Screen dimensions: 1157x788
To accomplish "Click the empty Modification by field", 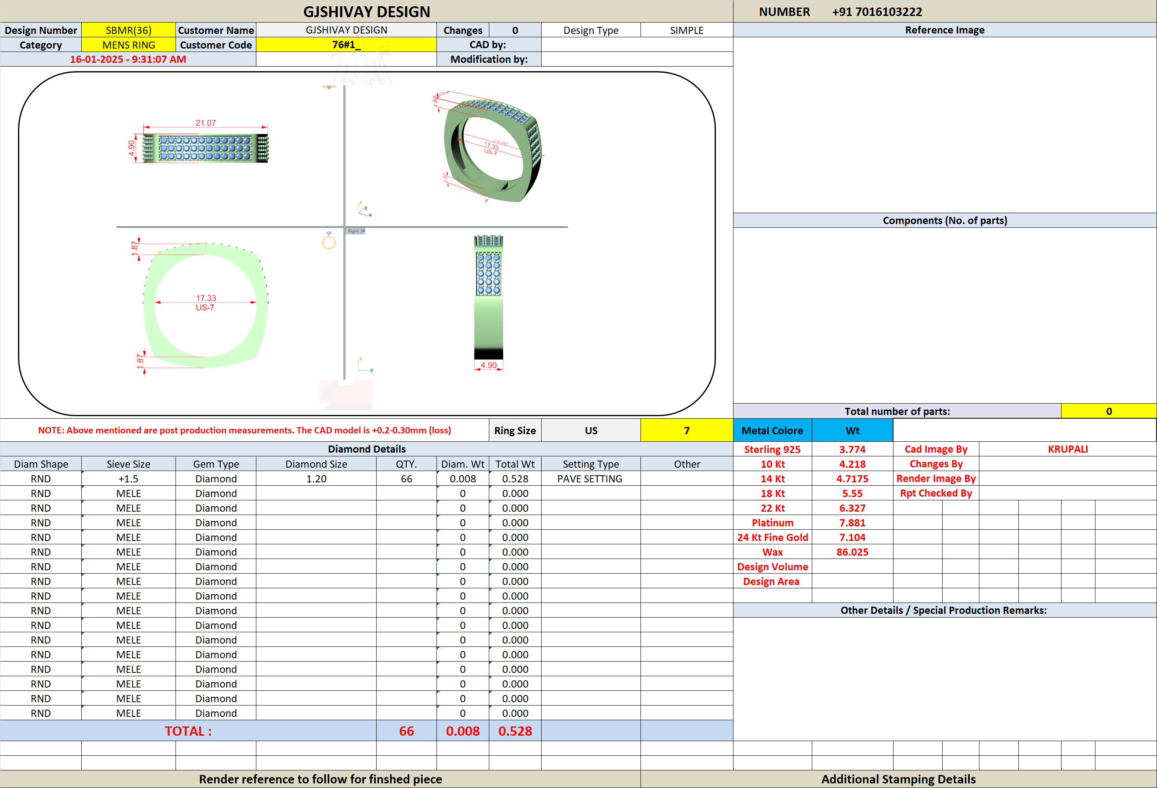I will pos(637,59).
